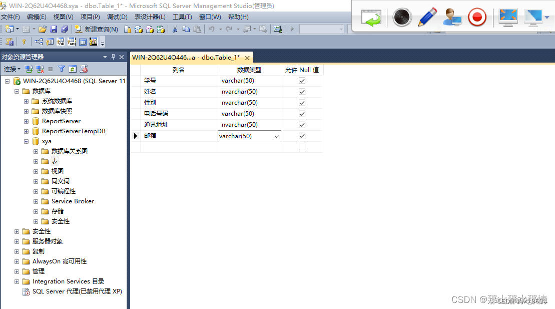Viewport: 555px width, 309px height.
Task: Collapse the 数据库 folder node
Action: [17, 91]
